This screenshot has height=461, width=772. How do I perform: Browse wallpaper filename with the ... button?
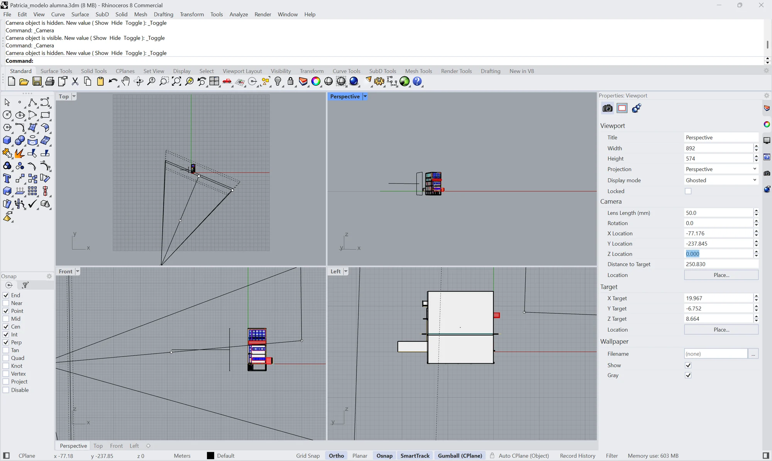tap(753, 354)
